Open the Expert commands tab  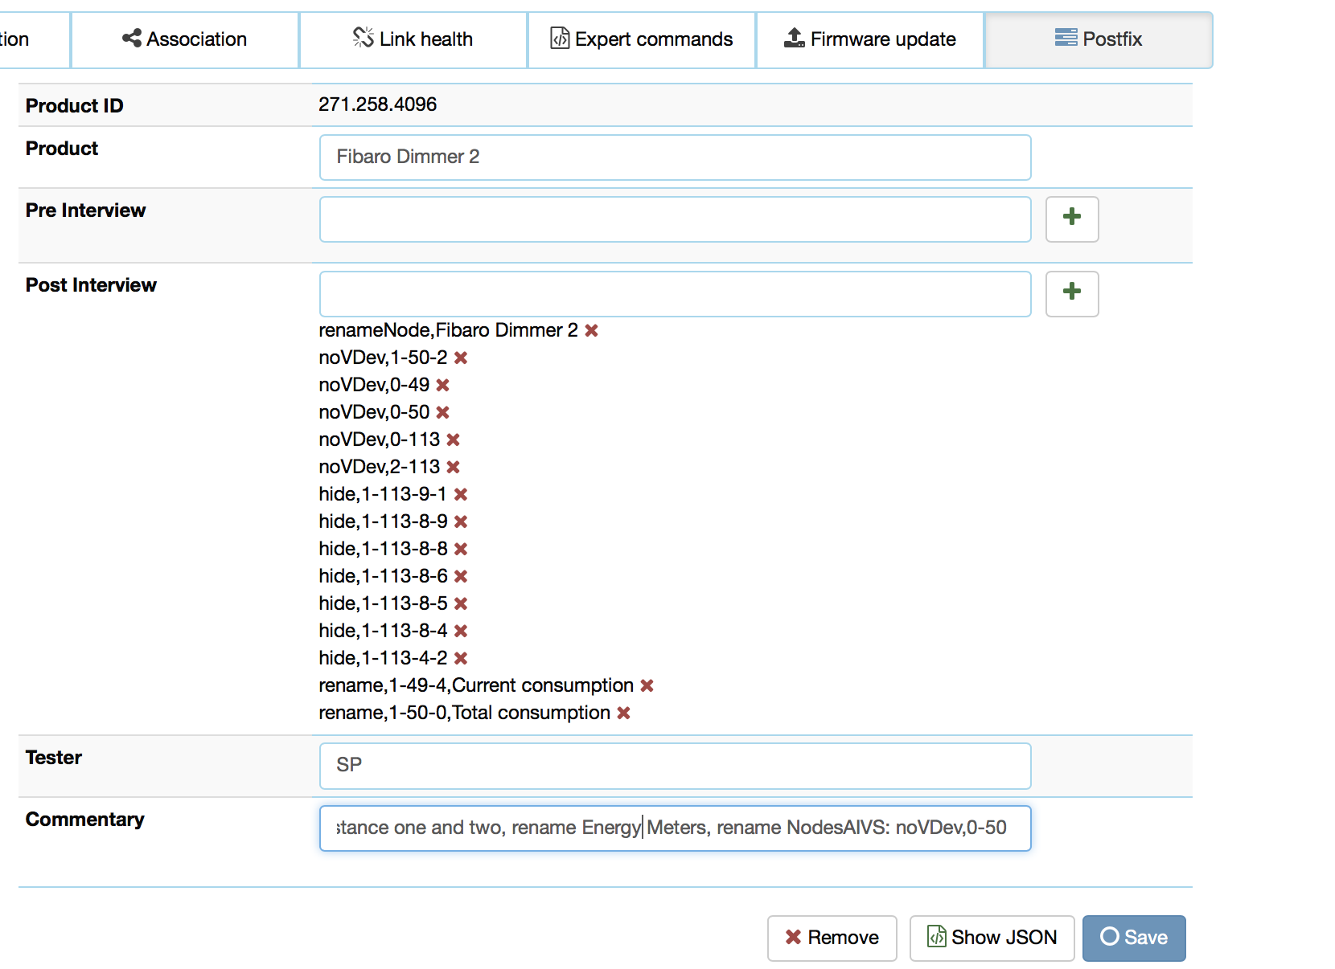[641, 38]
